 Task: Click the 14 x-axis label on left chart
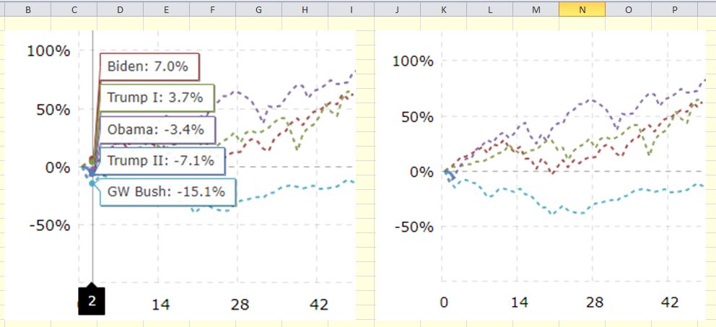tap(161, 304)
